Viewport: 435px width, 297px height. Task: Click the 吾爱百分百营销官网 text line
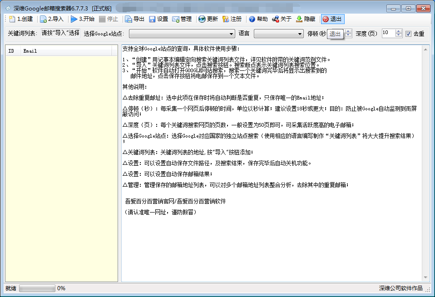pos(175,201)
